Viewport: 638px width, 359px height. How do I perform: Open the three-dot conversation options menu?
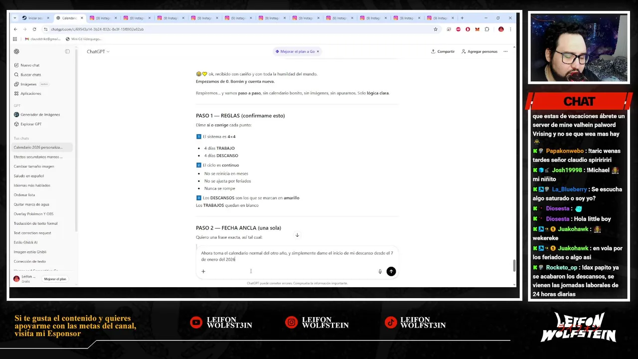[x=505, y=51]
